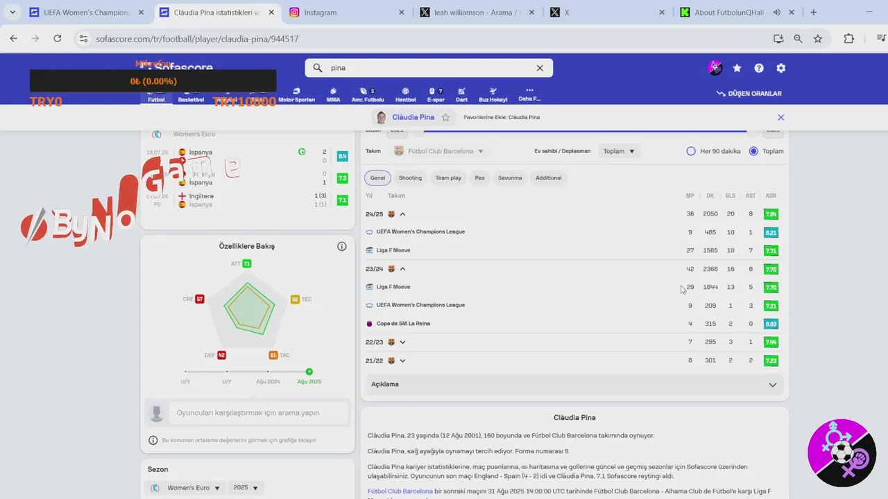Select Ağu 2024 point on attribute timeline
This screenshot has height=499, width=888.
point(268,372)
